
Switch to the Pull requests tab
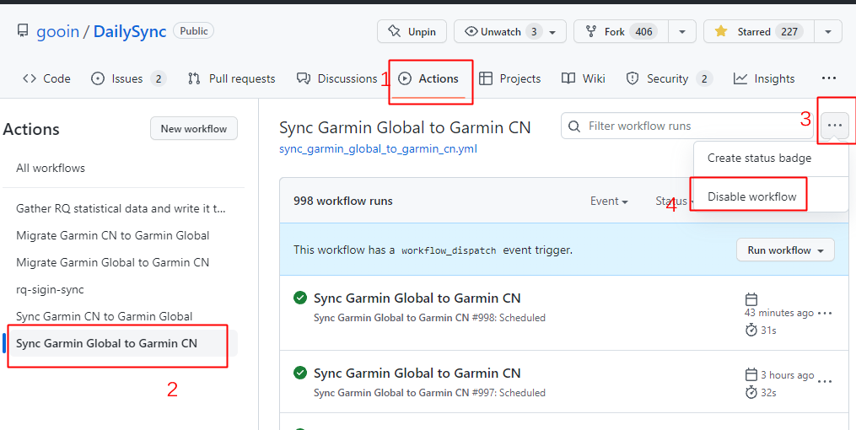(x=231, y=78)
